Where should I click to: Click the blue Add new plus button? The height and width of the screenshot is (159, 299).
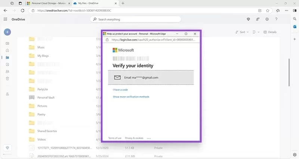point(7,32)
